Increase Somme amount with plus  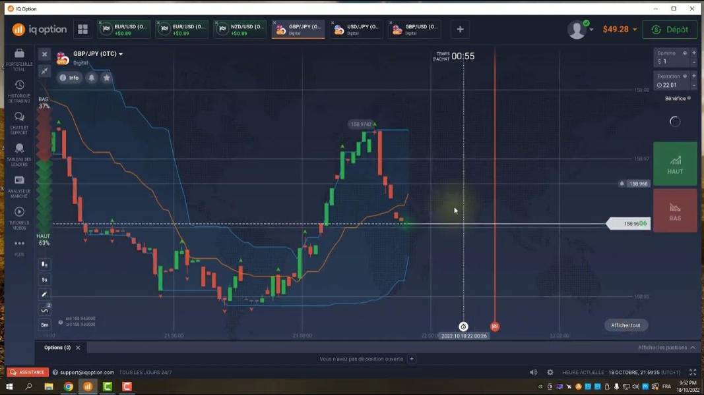tap(693, 53)
